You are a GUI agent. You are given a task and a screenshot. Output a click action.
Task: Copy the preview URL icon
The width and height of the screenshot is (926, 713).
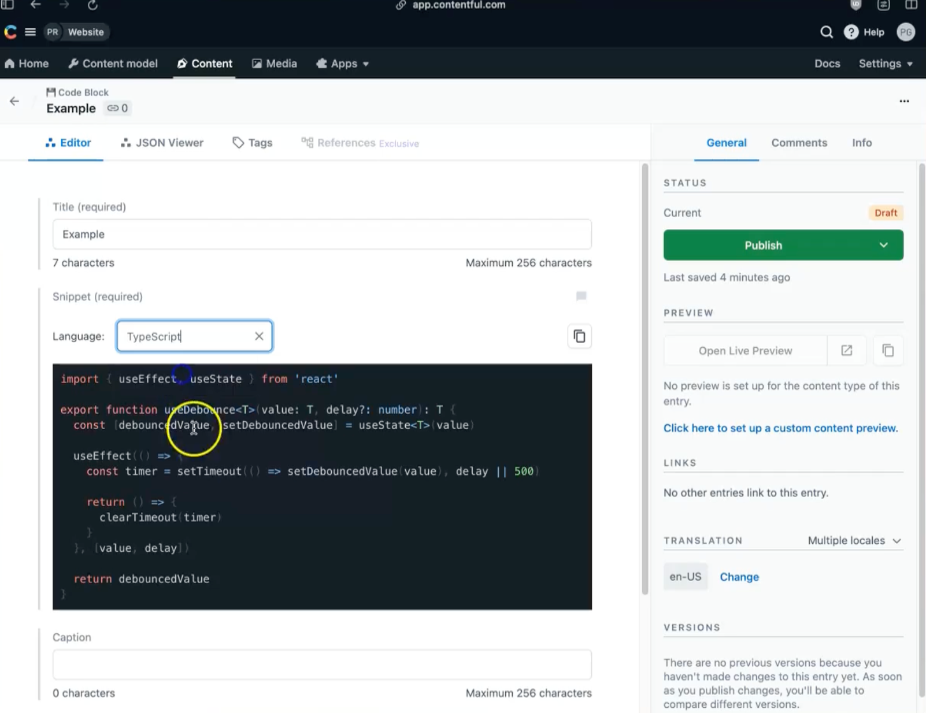888,350
